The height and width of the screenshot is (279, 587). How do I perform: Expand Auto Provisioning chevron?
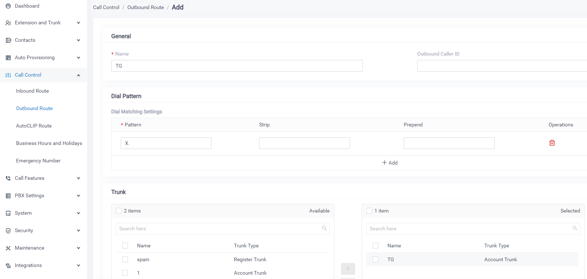point(79,58)
